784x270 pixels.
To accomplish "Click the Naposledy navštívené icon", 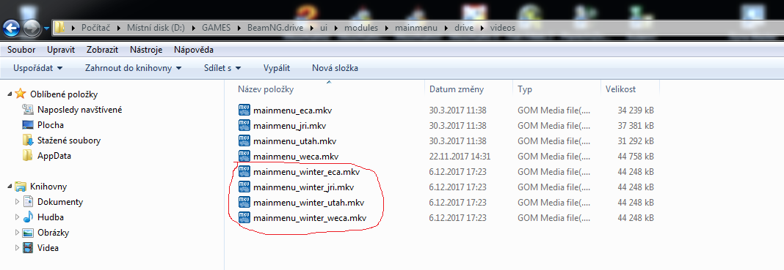I will pyautogui.click(x=28, y=110).
